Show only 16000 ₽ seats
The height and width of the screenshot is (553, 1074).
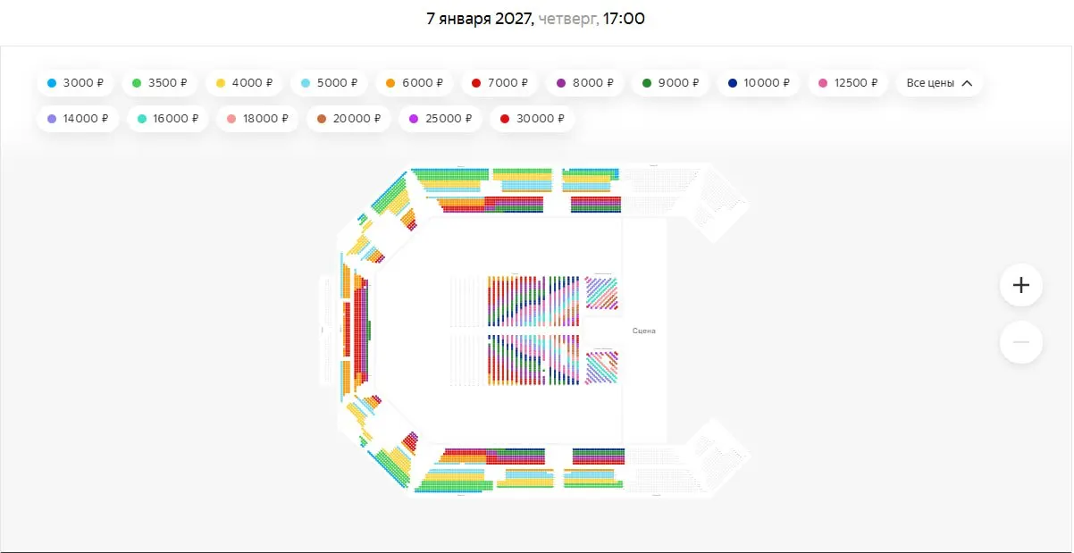tap(168, 119)
